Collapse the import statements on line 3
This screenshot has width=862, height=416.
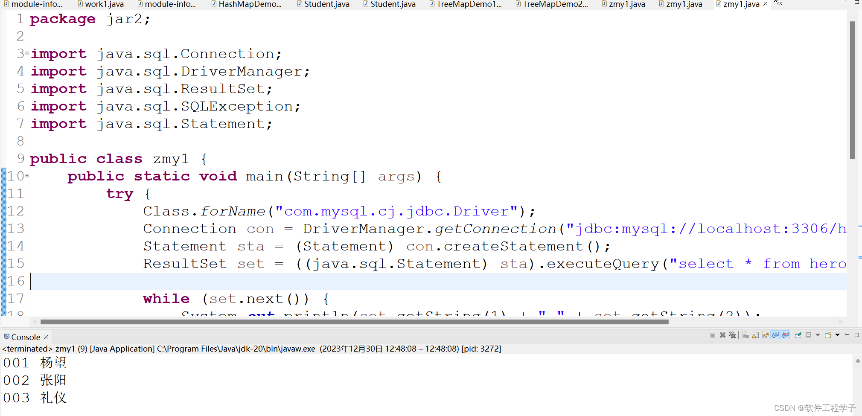click(27, 53)
